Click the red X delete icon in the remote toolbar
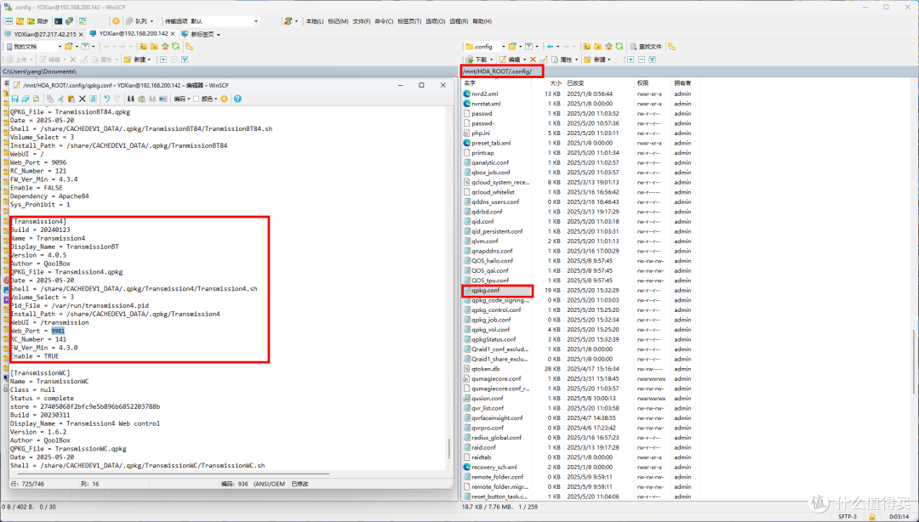The height and width of the screenshot is (522, 919). [534, 60]
